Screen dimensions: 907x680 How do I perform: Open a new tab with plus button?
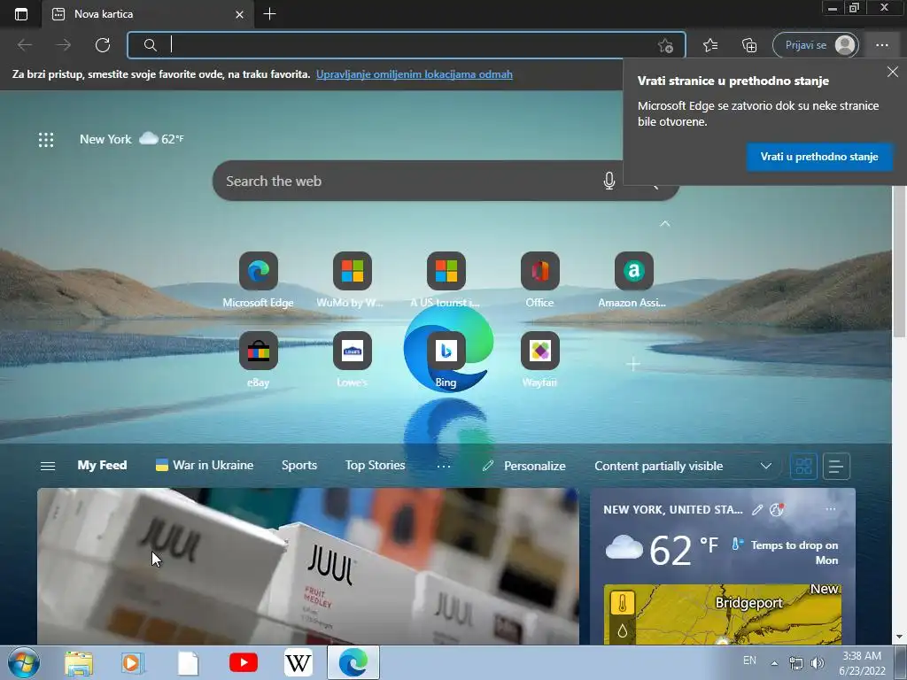tap(269, 14)
